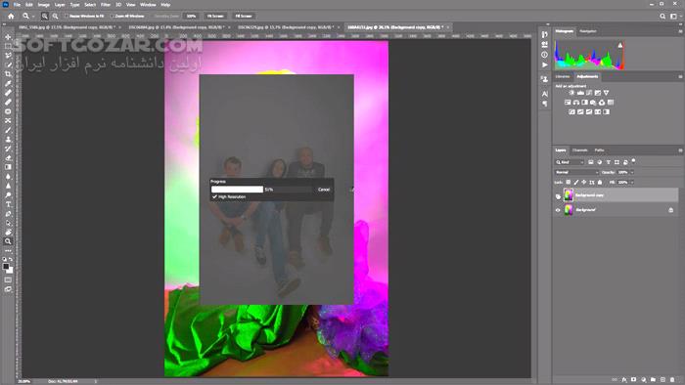Toggle lock position
The height and width of the screenshot is (385, 685).
point(583,183)
